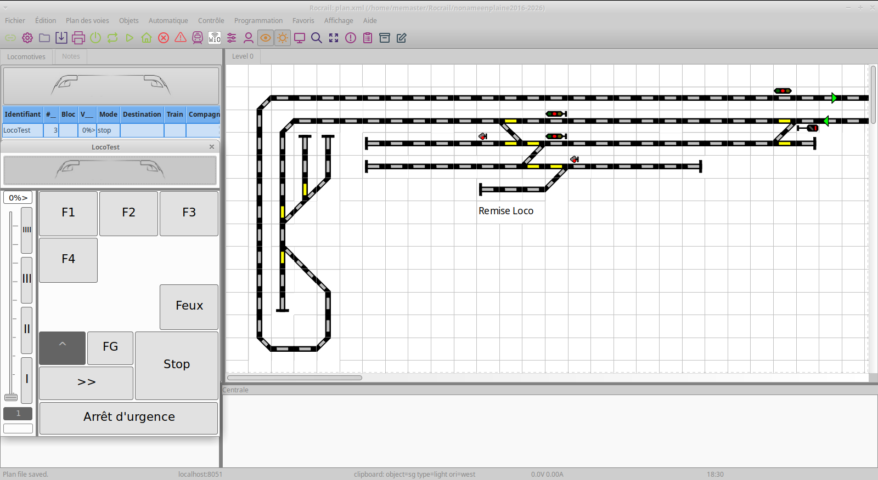Click the locomotive speed slider handle
This screenshot has width=878, height=480.
point(11,397)
